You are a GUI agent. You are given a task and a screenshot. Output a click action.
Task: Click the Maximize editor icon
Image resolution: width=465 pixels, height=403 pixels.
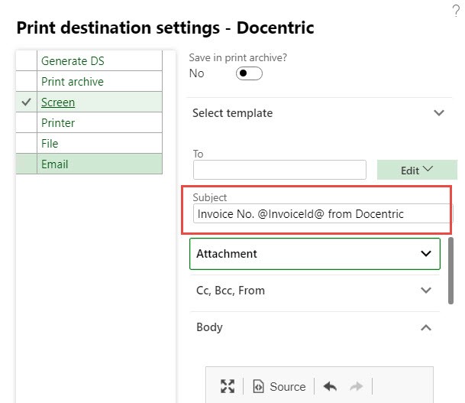pyautogui.click(x=228, y=386)
